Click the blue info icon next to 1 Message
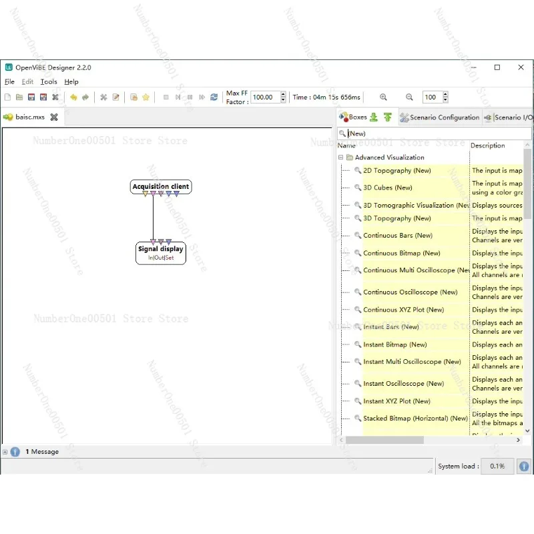Image resolution: width=534 pixels, height=534 pixels. [x=15, y=452]
